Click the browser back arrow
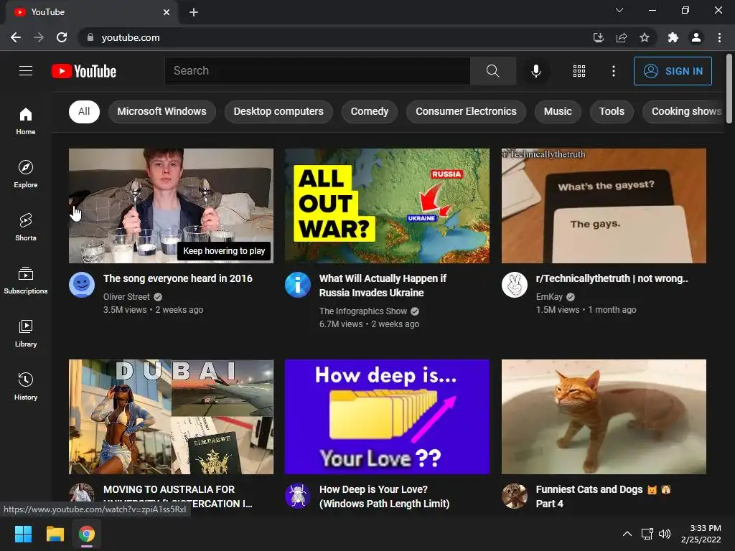Image resolution: width=735 pixels, height=551 pixels. click(x=16, y=37)
